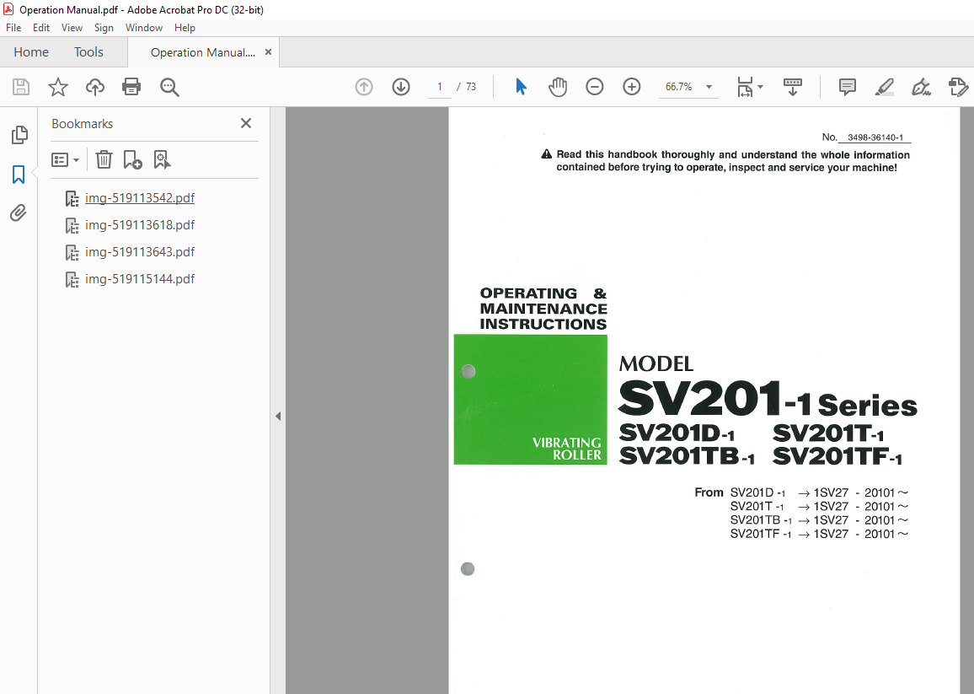This screenshot has height=694, width=974.
Task: Activate the selection arrow tool
Action: (522, 87)
